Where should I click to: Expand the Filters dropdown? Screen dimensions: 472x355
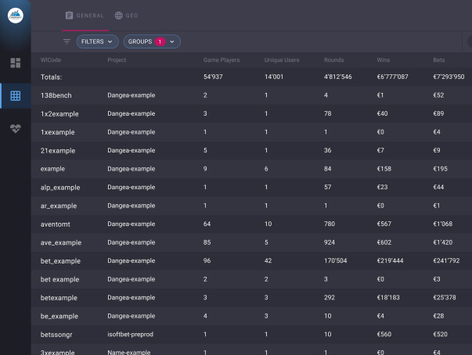(97, 41)
